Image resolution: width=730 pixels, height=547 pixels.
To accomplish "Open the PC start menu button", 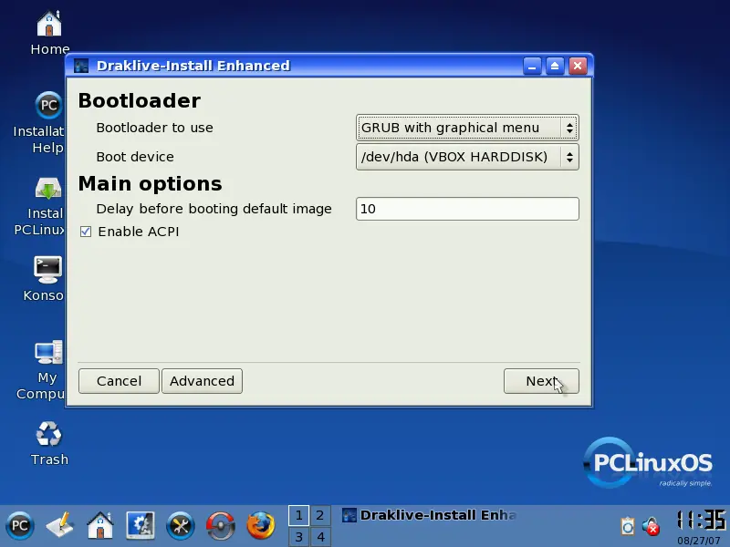I will click(19, 526).
